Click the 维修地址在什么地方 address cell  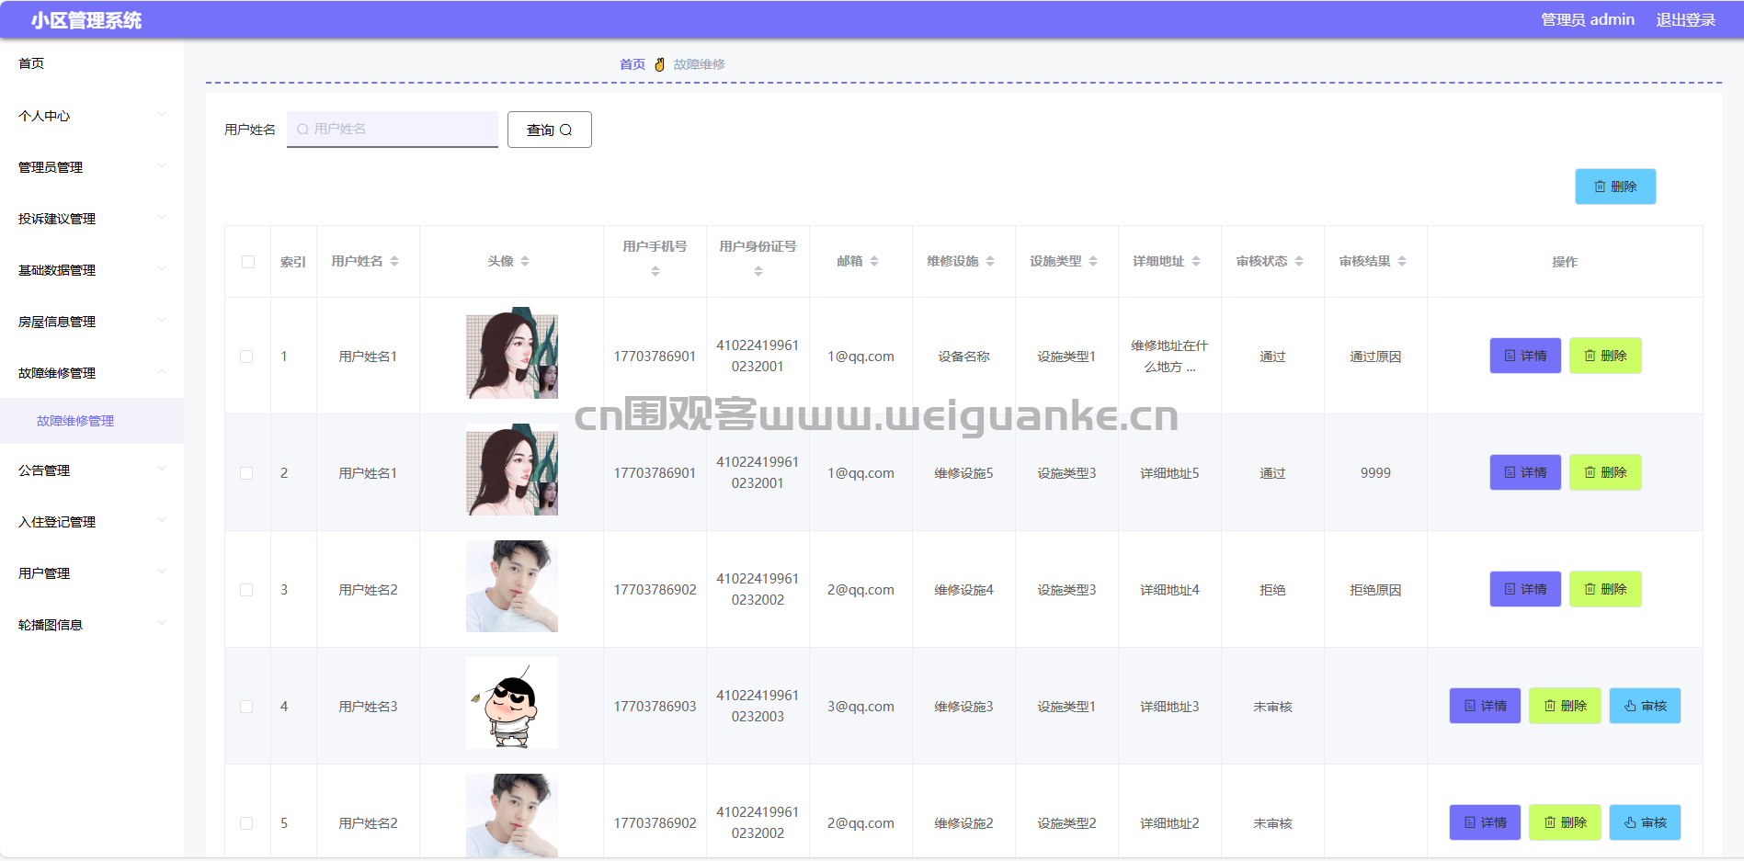tap(1169, 357)
